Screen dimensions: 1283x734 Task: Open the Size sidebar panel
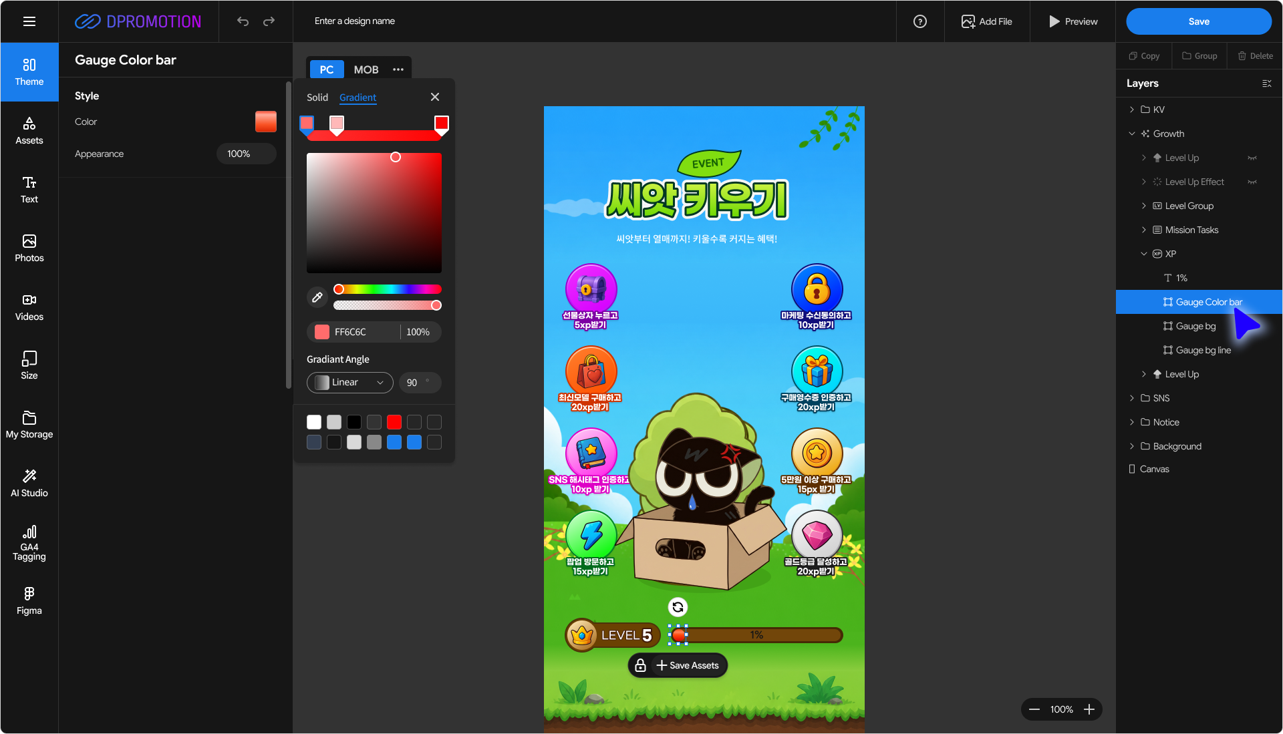click(x=29, y=366)
